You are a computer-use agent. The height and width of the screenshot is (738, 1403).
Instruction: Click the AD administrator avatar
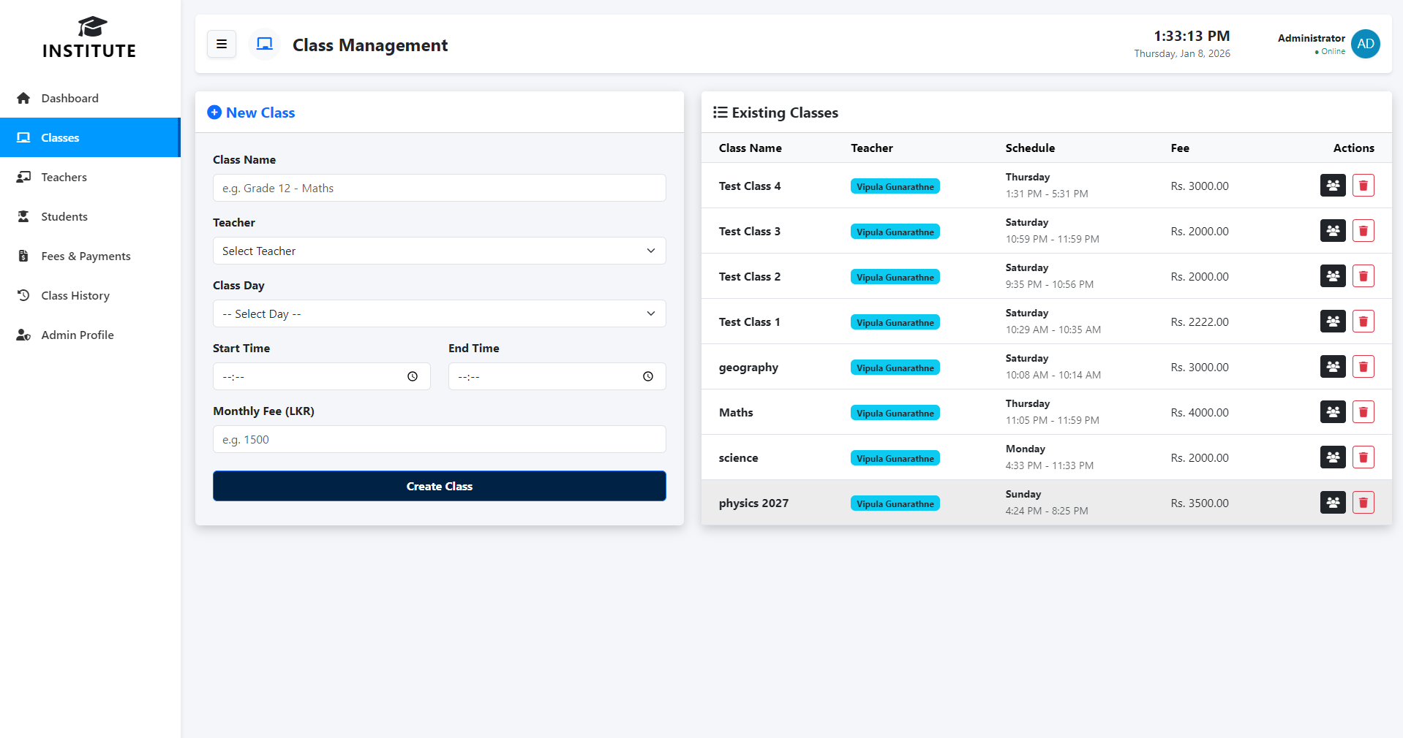pyautogui.click(x=1365, y=44)
